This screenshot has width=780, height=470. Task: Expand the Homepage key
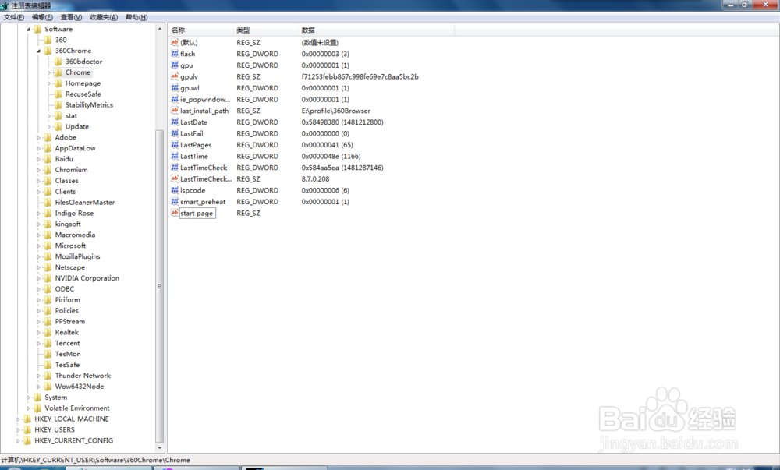[49, 83]
